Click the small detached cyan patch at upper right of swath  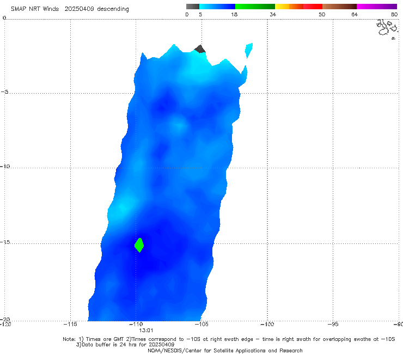tap(248, 51)
